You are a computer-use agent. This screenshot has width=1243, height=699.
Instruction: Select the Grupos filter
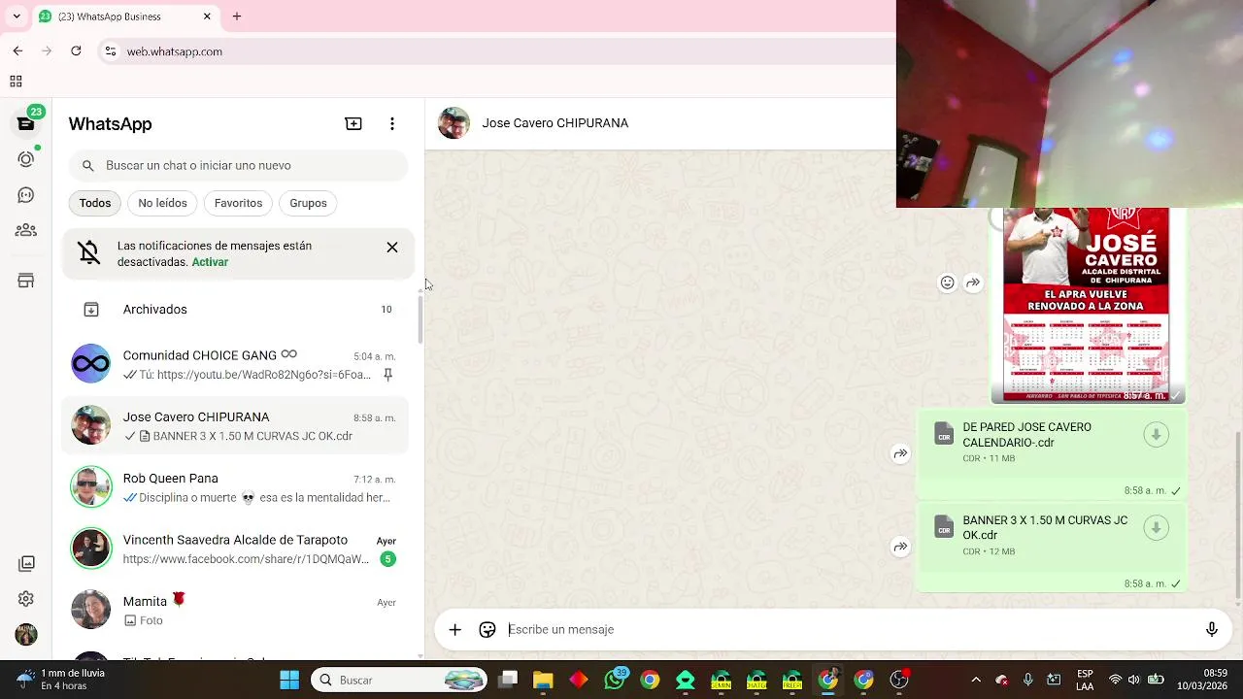[308, 203]
